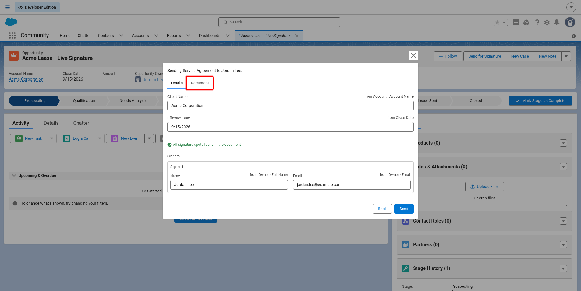Click the Back button in dialog
Image resolution: width=581 pixels, height=291 pixels.
click(x=382, y=209)
